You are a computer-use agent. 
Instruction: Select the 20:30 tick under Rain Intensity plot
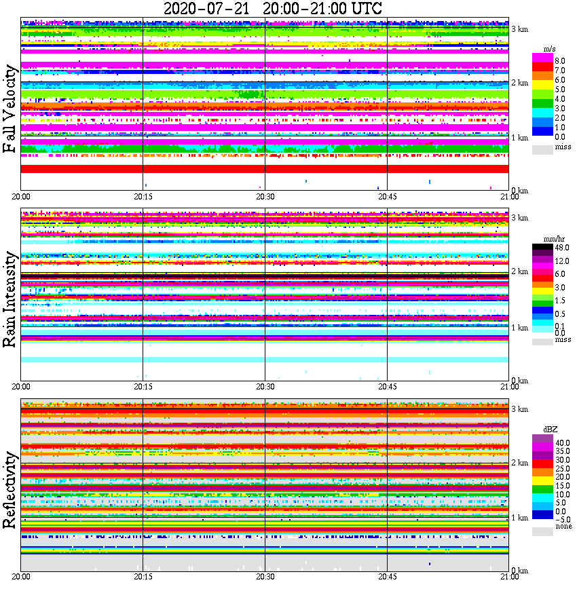point(265,387)
